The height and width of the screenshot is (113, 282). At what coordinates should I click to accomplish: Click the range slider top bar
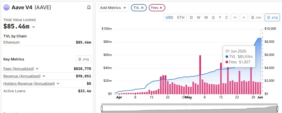[189, 104]
